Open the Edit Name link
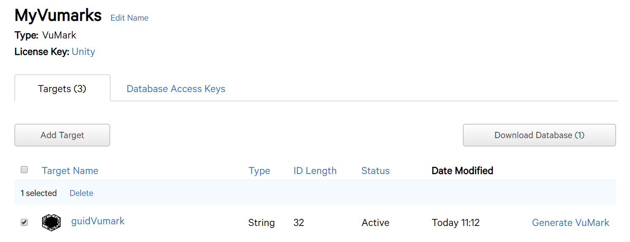The width and height of the screenshot is (630, 242). tap(129, 18)
